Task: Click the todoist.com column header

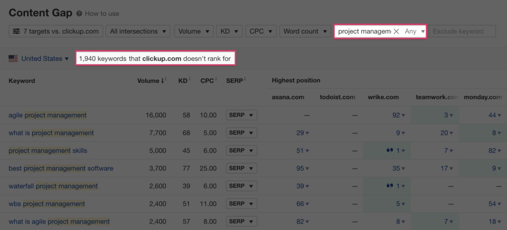Action: point(337,97)
